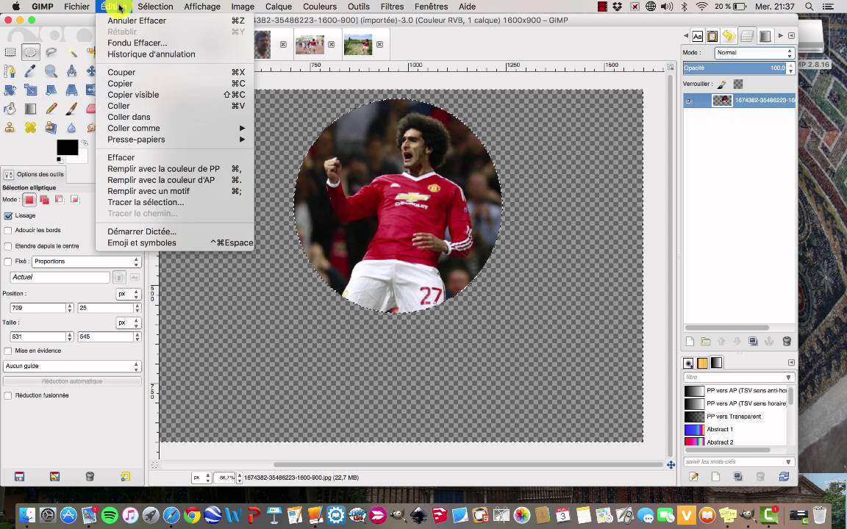Select the Measure compass tool
This screenshot has width=847, height=529.
[x=72, y=71]
